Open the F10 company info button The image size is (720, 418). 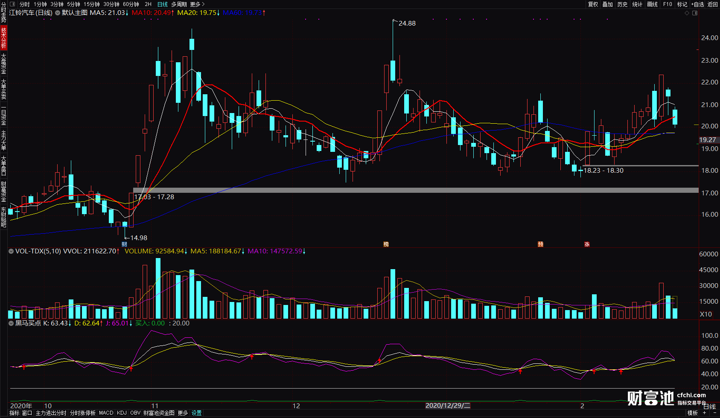668,4
